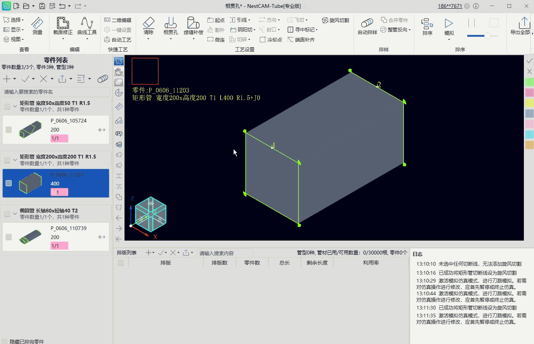534x344 pixels.
Task: Adjust the simulation speed slider handle
Action: [487, 36]
